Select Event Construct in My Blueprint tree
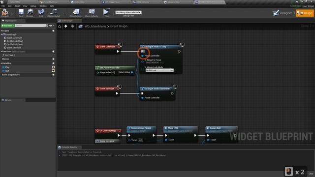This screenshot has width=315, height=177. pyautogui.click(x=14, y=38)
